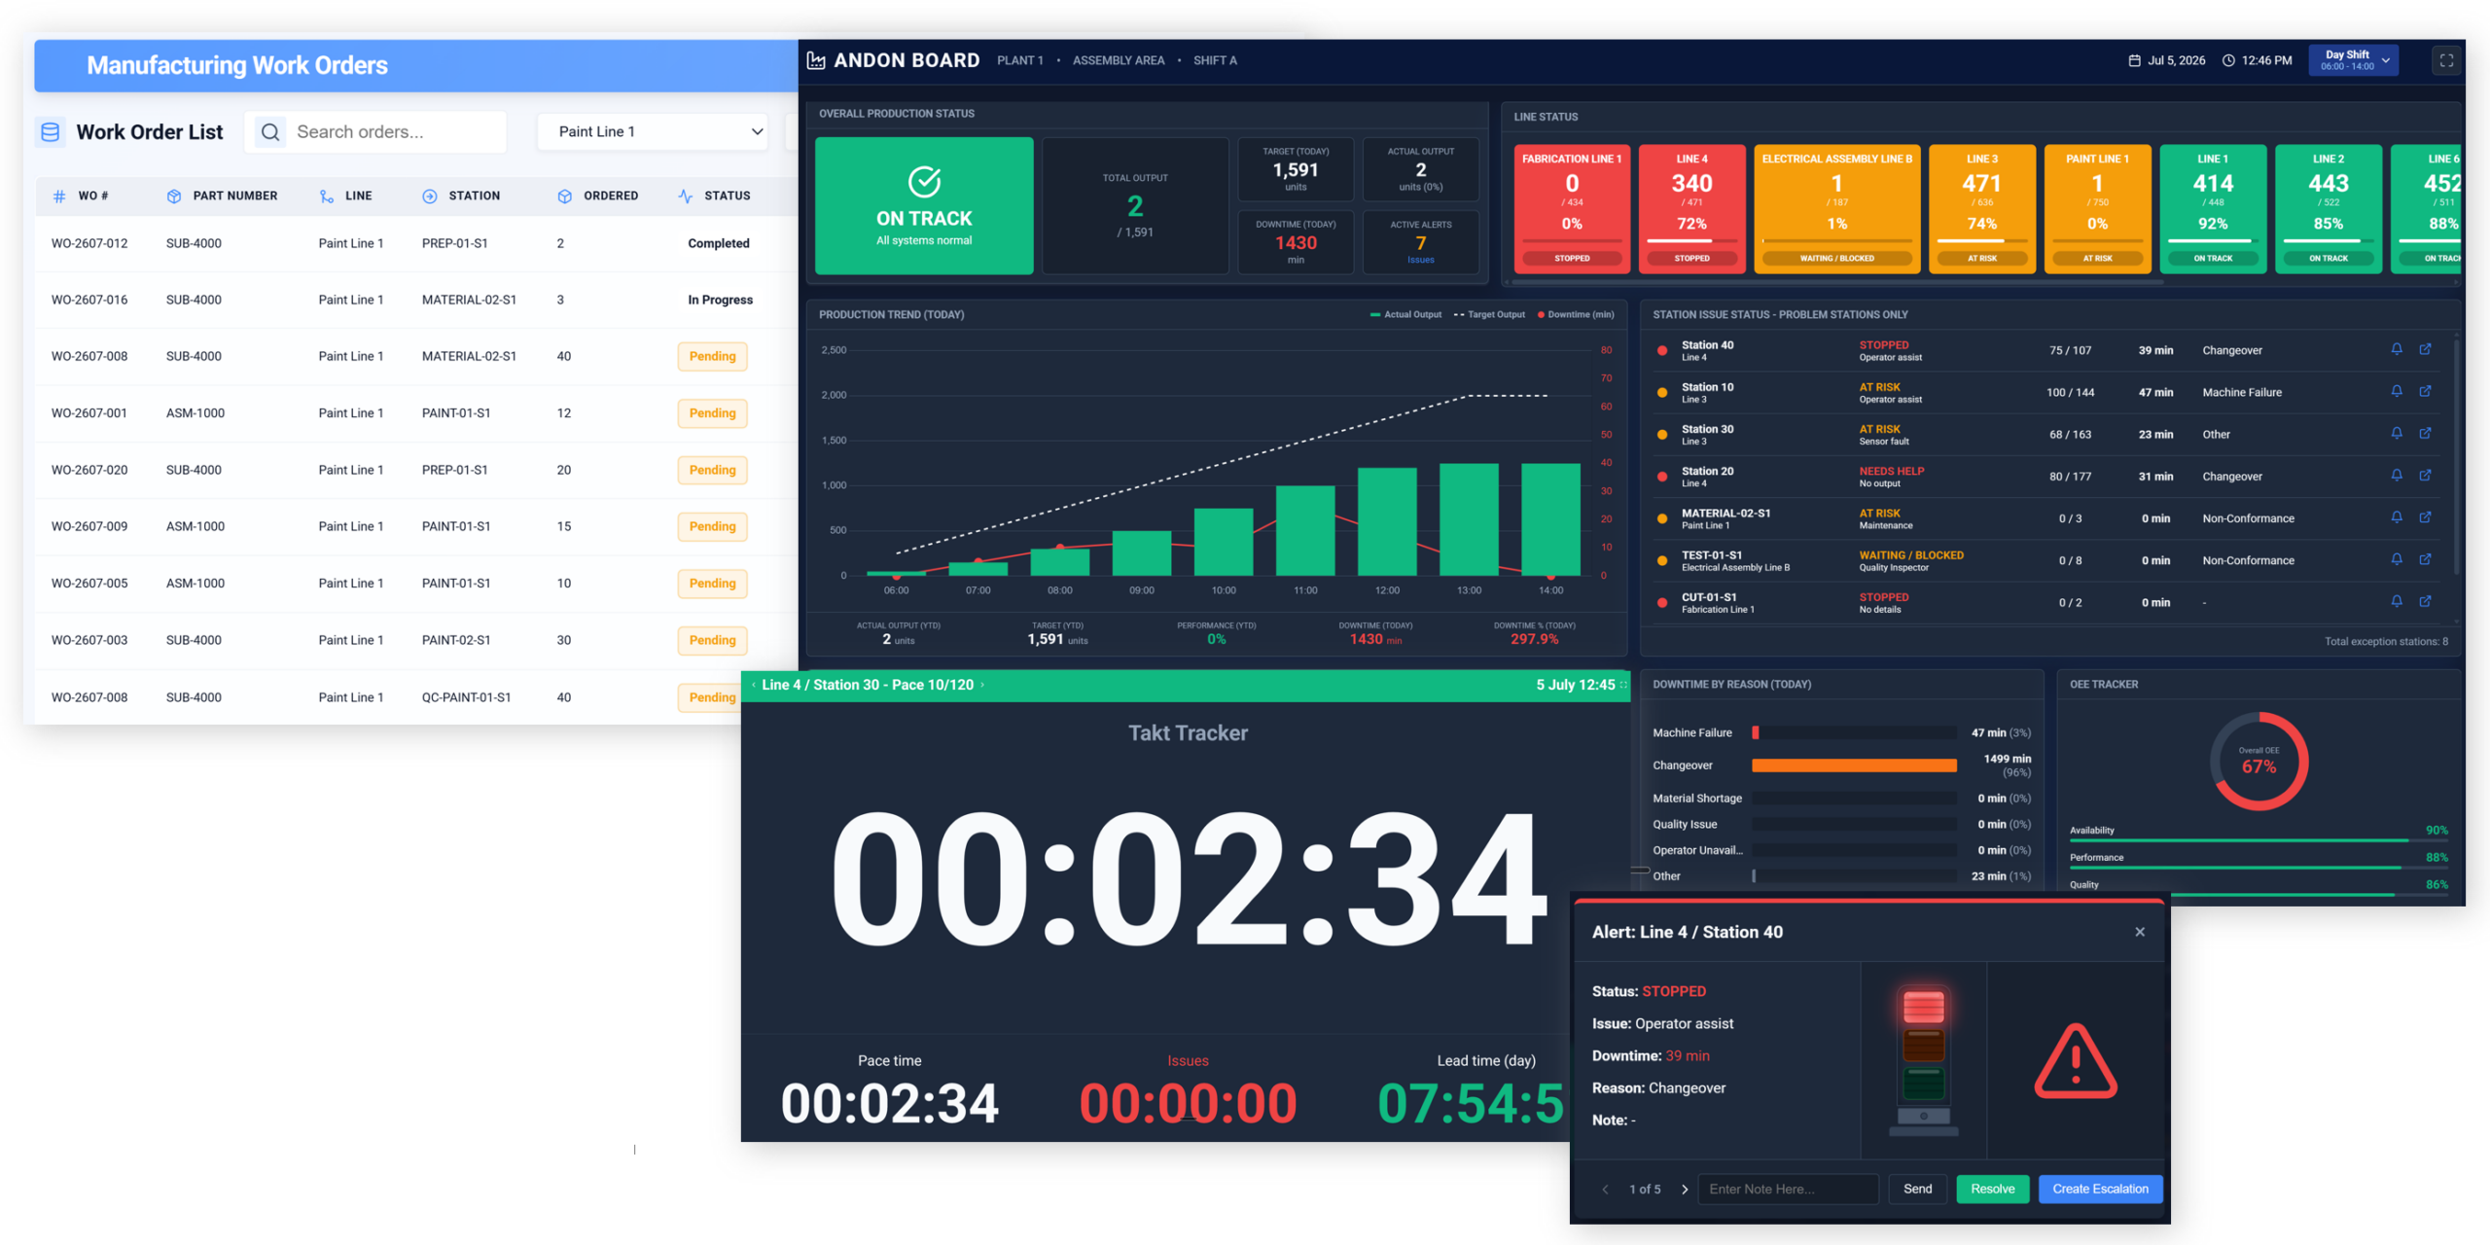Click the Downtime (min) legend entry
The height and width of the screenshot is (1245, 2490).
pos(1576,314)
